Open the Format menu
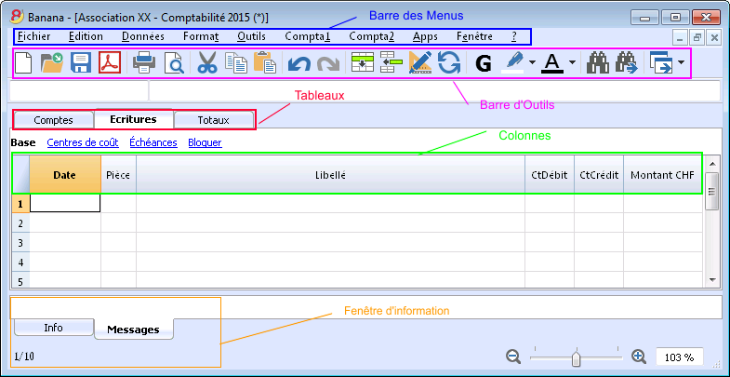The width and height of the screenshot is (730, 377). pos(201,36)
